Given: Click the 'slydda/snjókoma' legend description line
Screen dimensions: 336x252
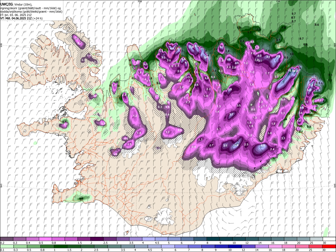Looking at the screenshot, I should tap(31, 12).
